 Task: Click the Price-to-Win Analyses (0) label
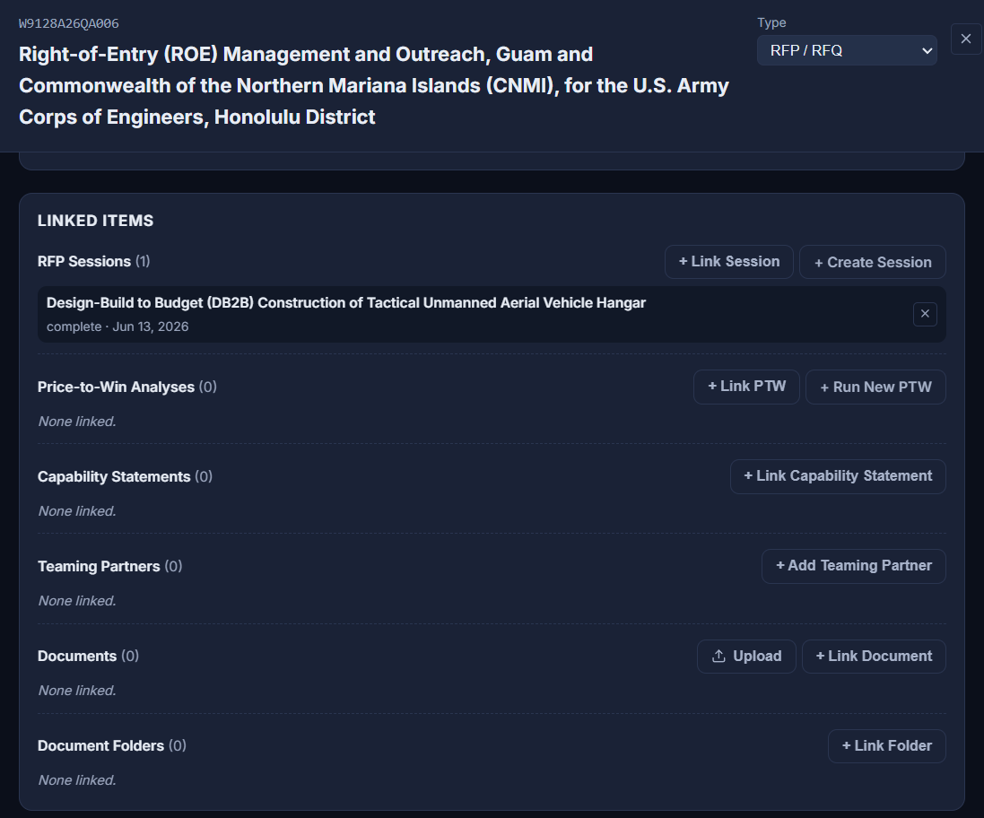click(x=126, y=387)
